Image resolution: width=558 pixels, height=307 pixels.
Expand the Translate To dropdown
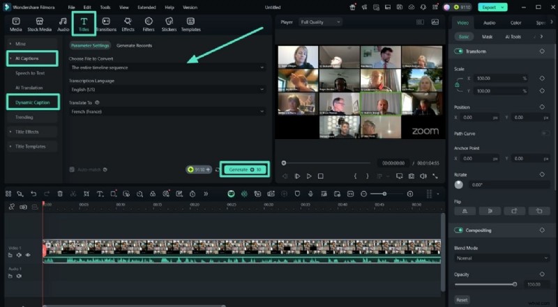point(167,111)
